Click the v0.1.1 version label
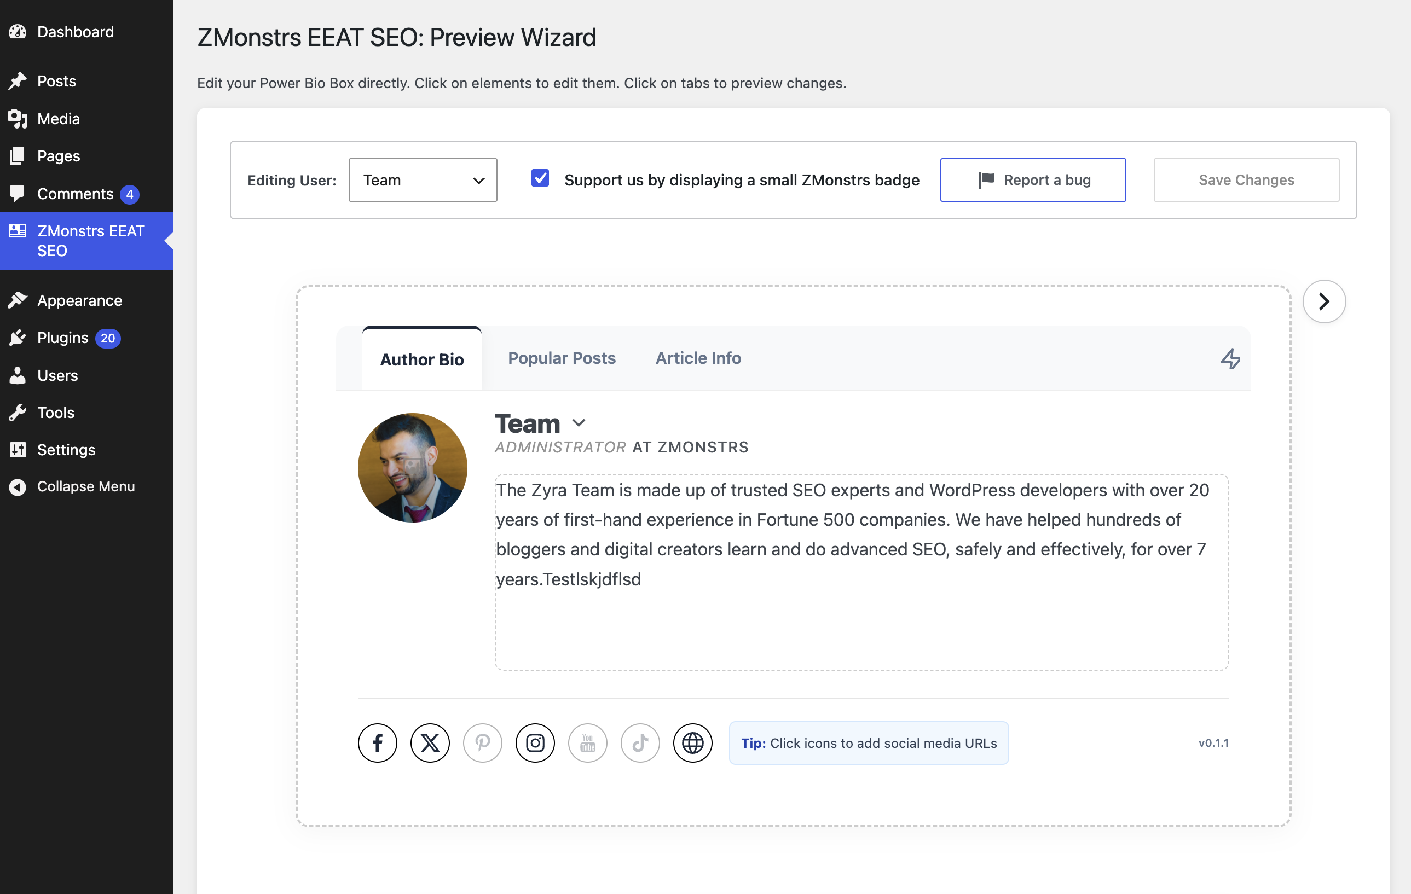 click(1213, 743)
